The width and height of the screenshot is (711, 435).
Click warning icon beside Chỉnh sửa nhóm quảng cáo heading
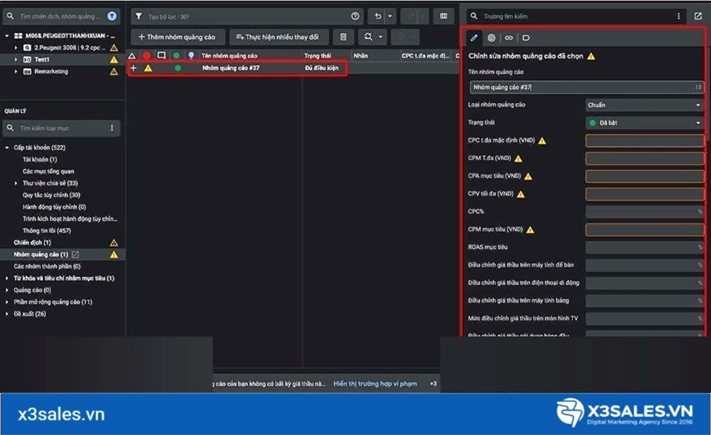click(591, 56)
